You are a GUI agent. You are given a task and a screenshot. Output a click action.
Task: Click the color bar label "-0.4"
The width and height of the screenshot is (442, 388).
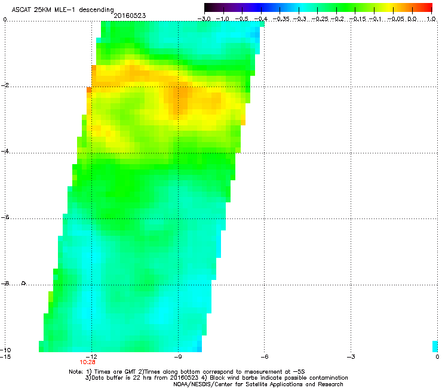pos(261,19)
